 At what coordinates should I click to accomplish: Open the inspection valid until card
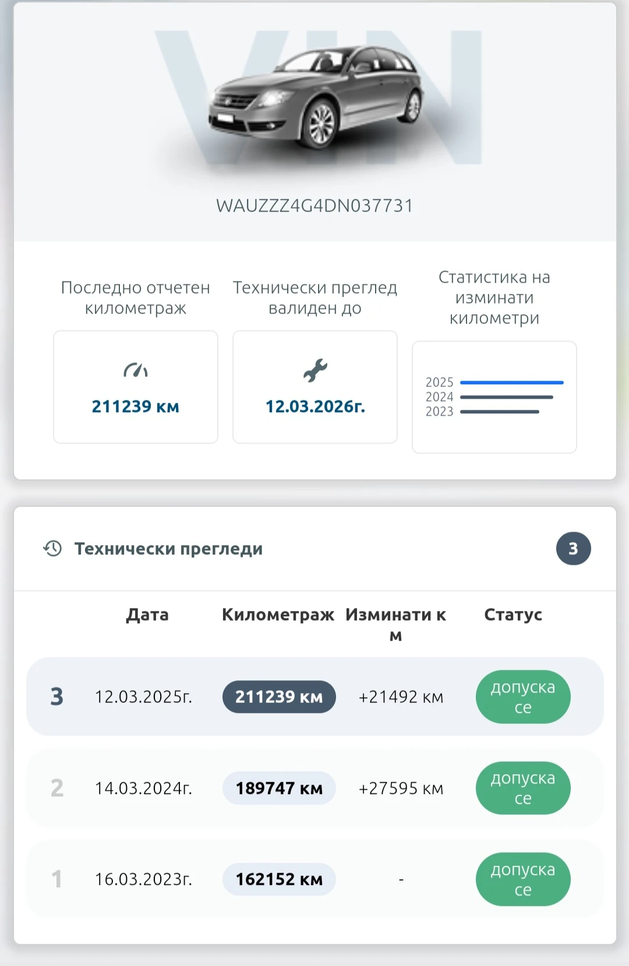point(315,387)
